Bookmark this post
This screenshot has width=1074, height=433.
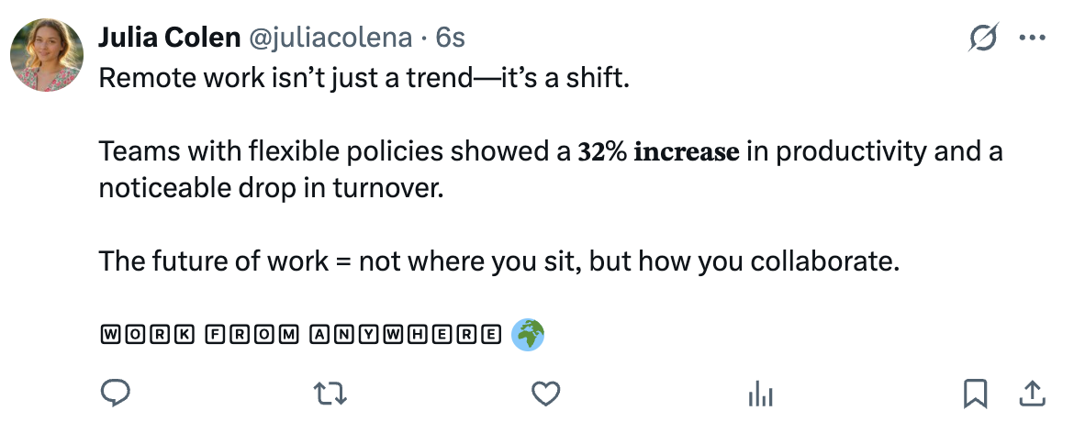coord(975,394)
